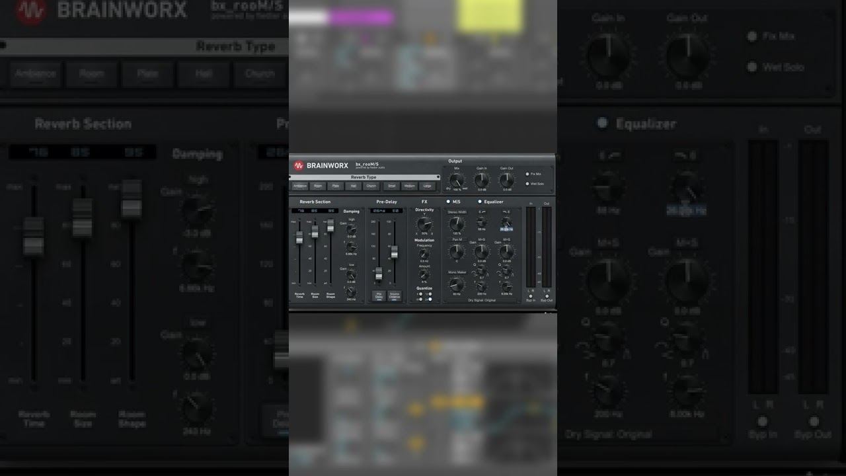Click the Modulation Frequency knob
The height and width of the screenshot is (476, 846).
point(424,254)
